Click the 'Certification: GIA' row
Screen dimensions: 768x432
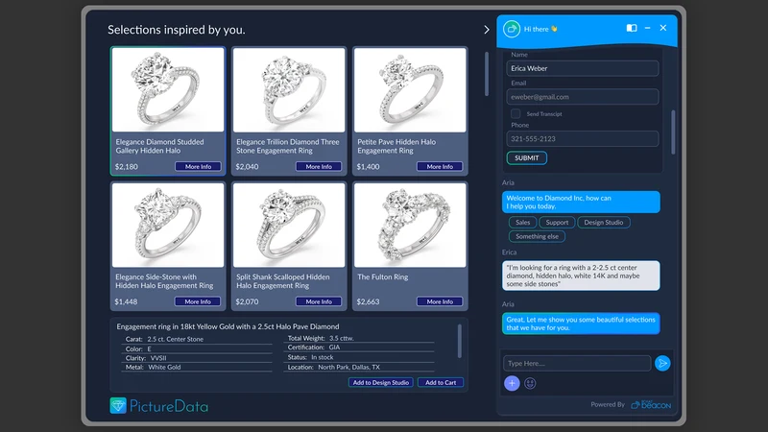(x=359, y=348)
